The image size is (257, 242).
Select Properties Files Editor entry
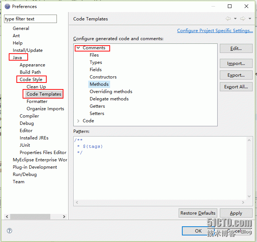[x=43, y=153]
